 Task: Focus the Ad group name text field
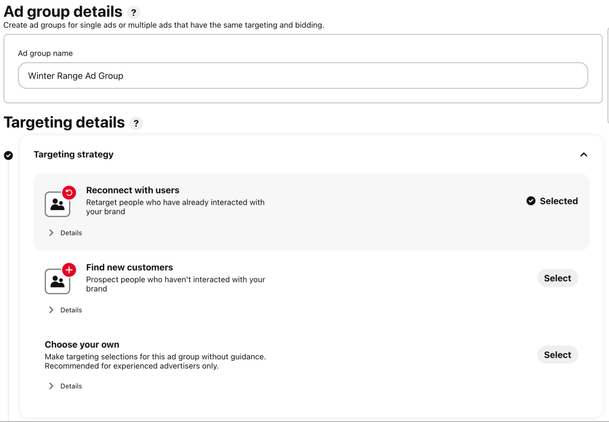[x=303, y=76]
